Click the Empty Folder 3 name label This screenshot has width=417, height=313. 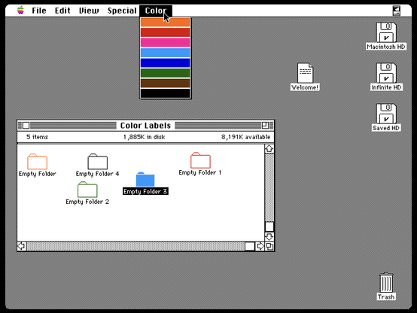(145, 191)
